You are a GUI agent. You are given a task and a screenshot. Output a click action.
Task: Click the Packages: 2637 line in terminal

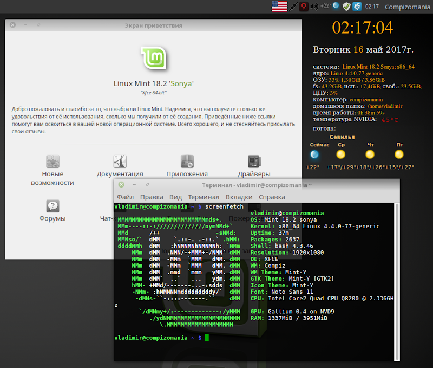[x=275, y=240]
